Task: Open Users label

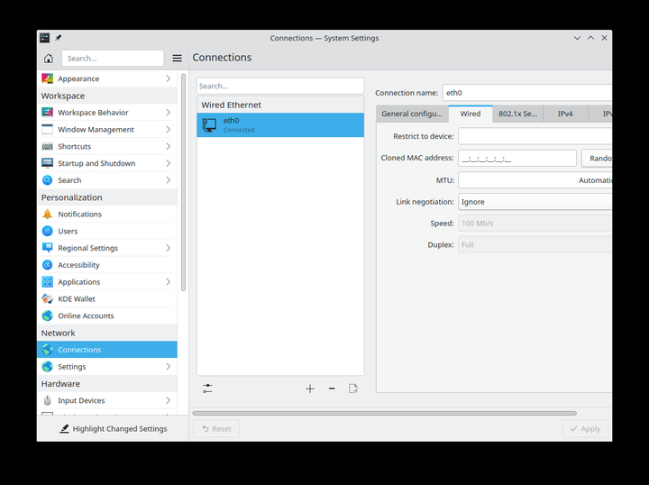Action: point(68,231)
